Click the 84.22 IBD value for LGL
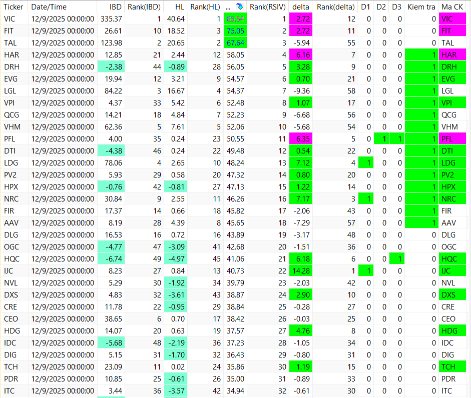This screenshot has height=398, width=471. pos(113,91)
